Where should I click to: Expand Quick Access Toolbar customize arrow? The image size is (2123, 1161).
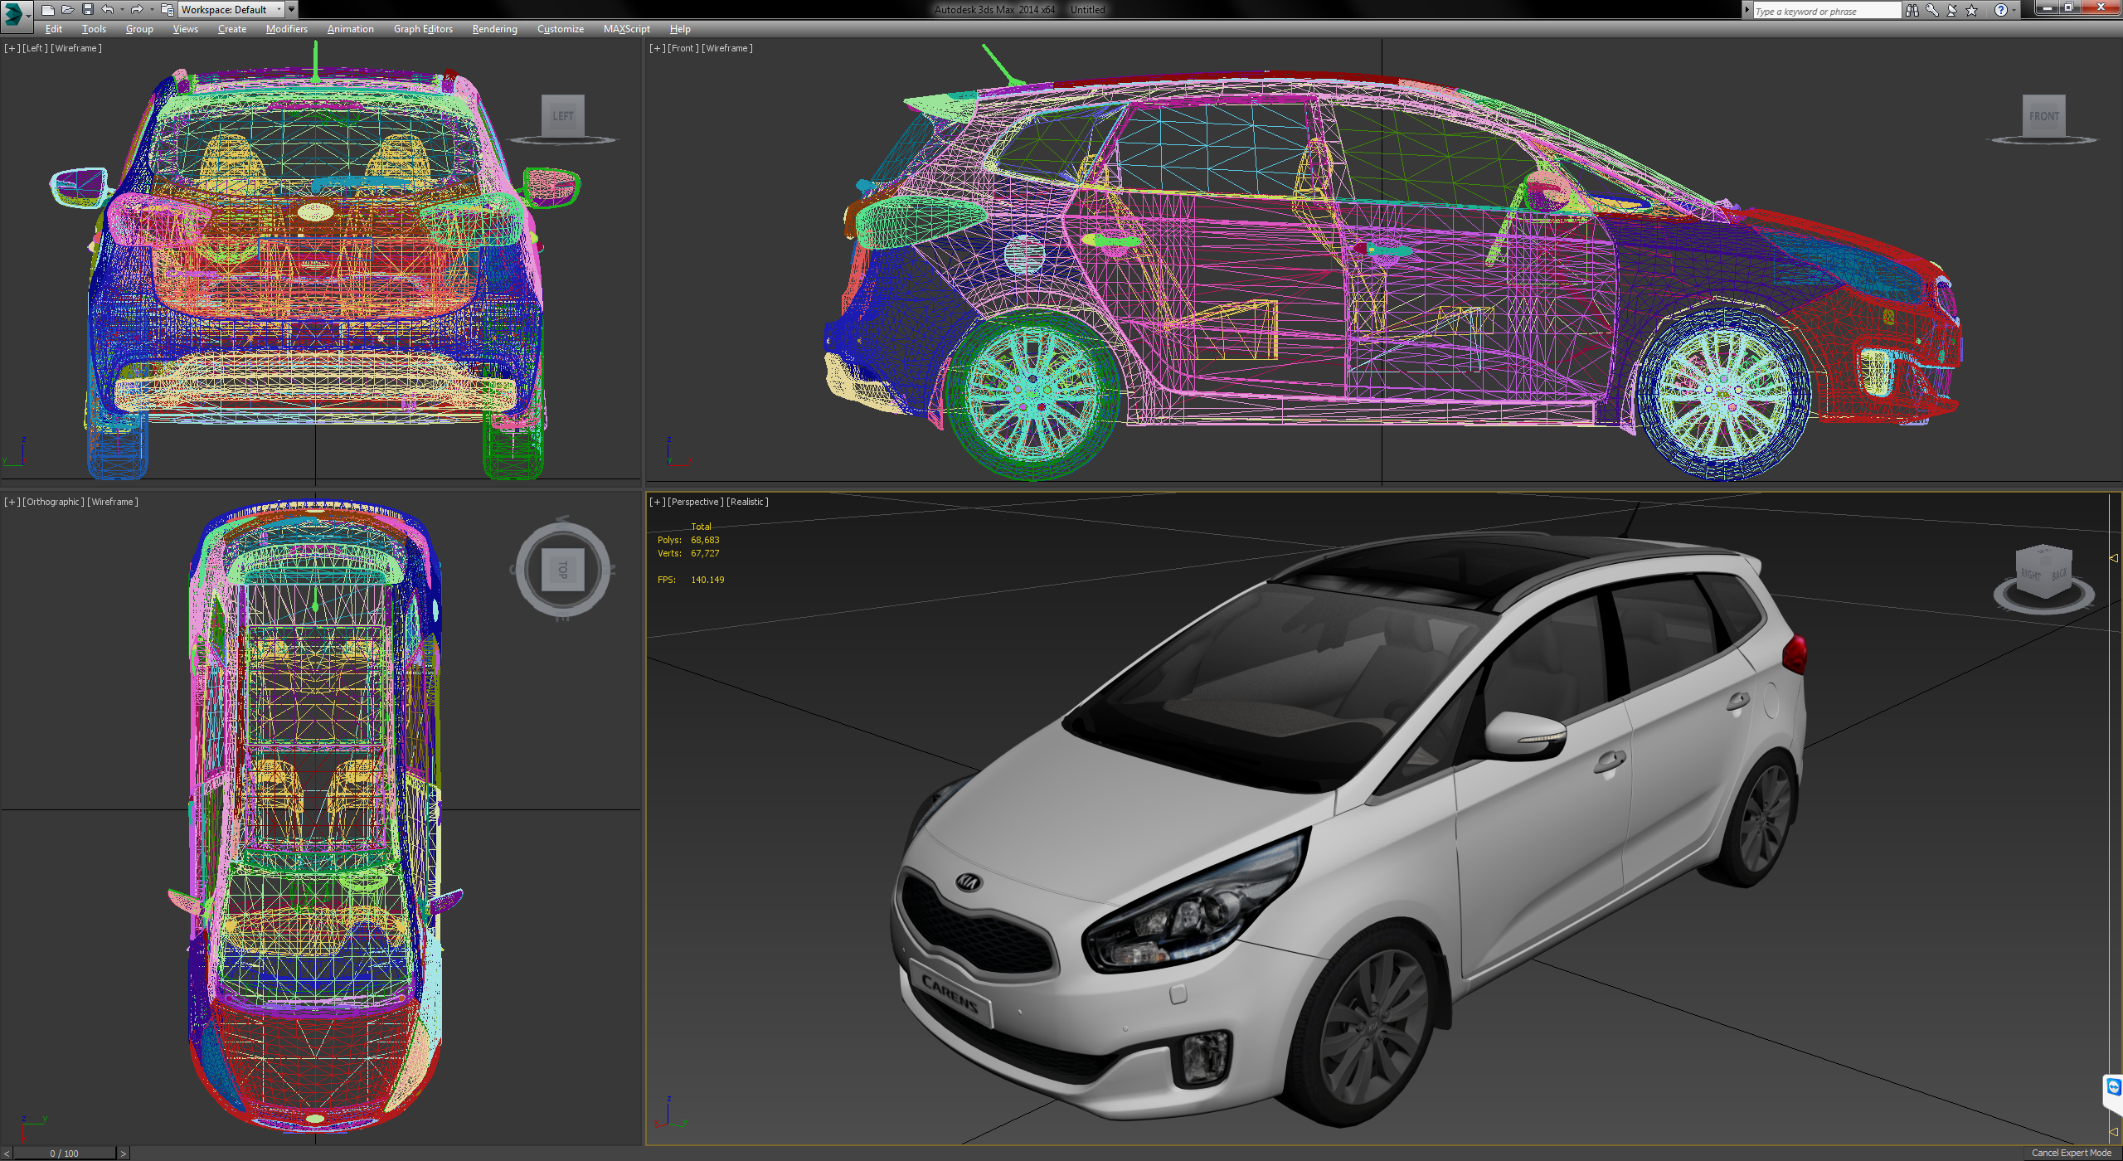click(292, 10)
